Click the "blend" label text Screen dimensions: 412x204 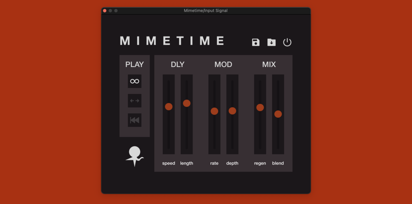click(278, 163)
